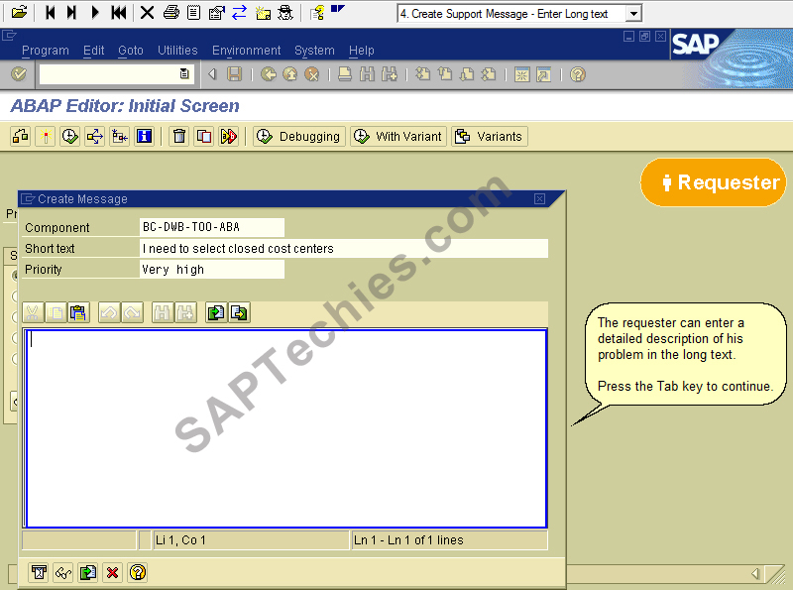Click the Save as local file icon in editor toolbar
The width and height of the screenshot is (793, 590).
239,312
